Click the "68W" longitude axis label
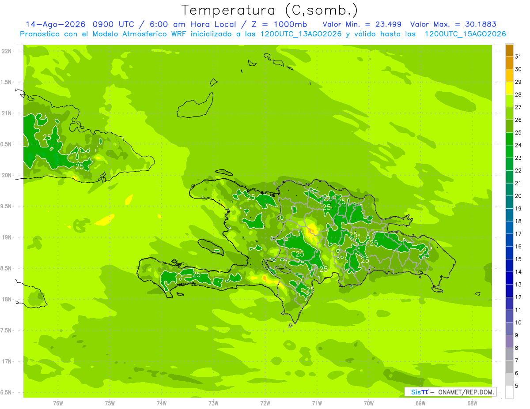 pyautogui.click(x=472, y=403)
